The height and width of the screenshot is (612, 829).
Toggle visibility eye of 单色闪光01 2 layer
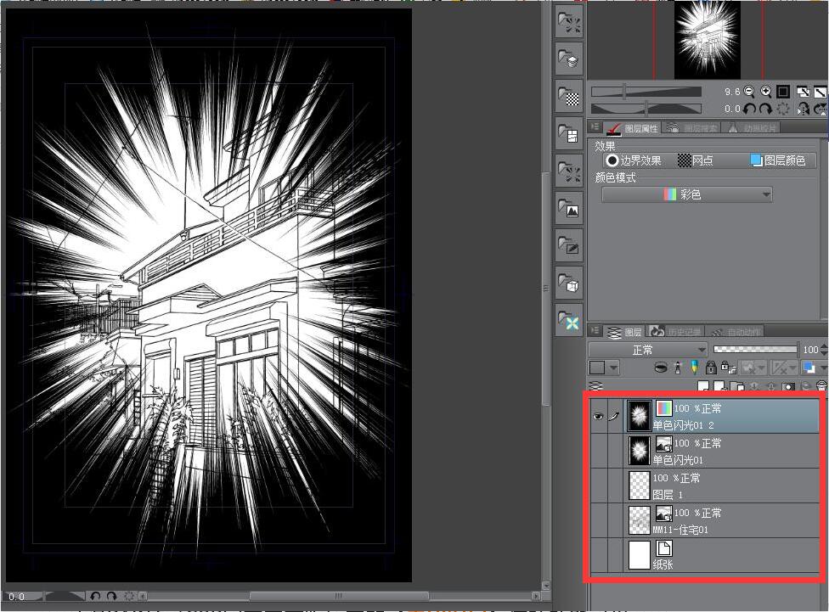tap(597, 417)
